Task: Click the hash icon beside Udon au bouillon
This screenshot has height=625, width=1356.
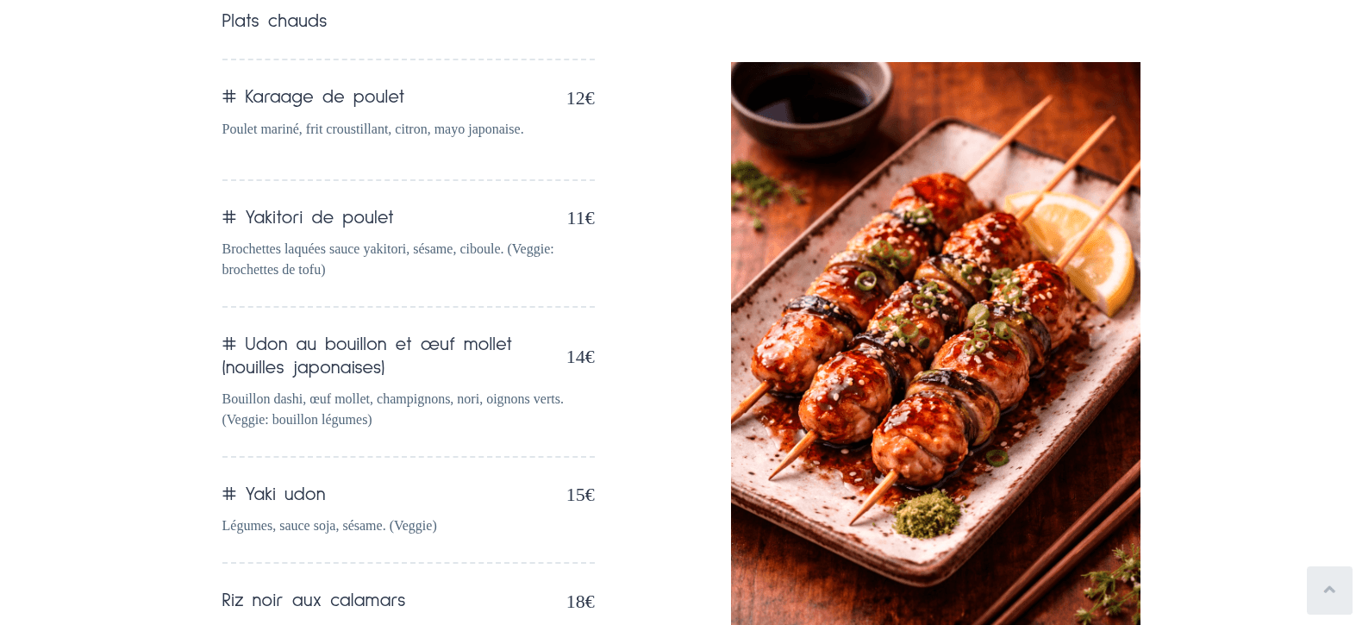Action: 228,345
